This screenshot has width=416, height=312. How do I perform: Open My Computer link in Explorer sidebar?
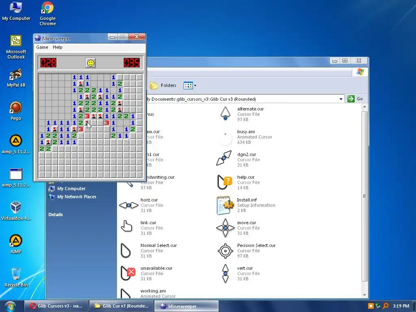click(67, 188)
